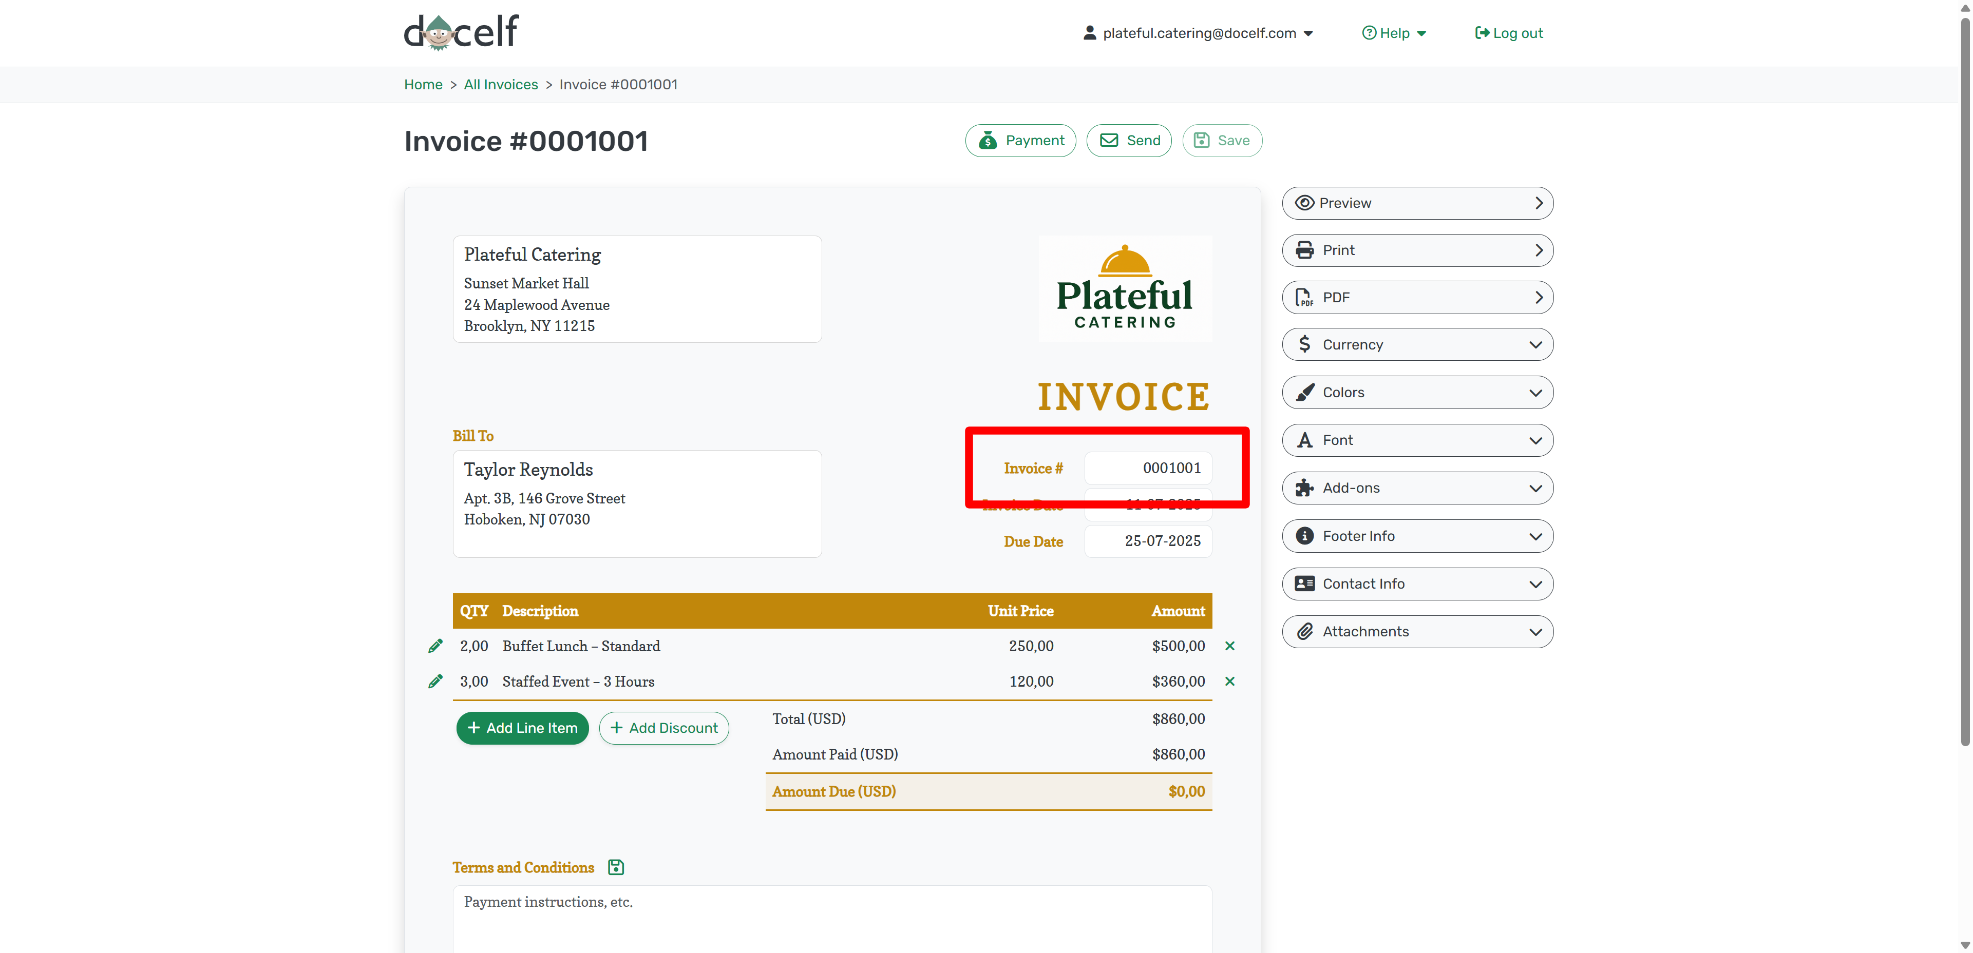Expand the Footer Info chevron
The width and height of the screenshot is (1973, 953).
click(1535, 536)
